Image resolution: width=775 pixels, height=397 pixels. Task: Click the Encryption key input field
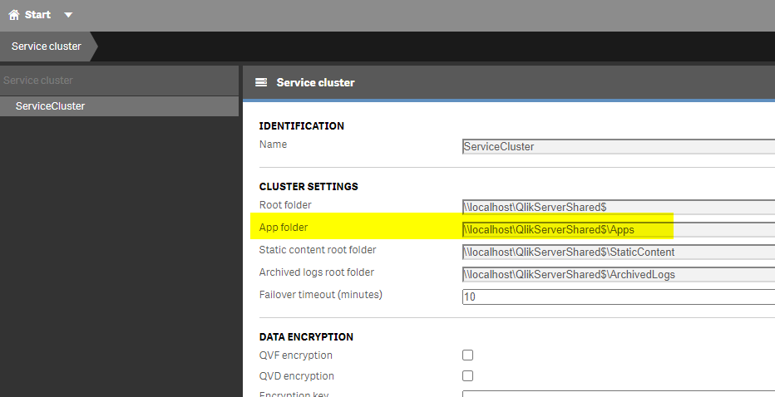tap(619, 394)
